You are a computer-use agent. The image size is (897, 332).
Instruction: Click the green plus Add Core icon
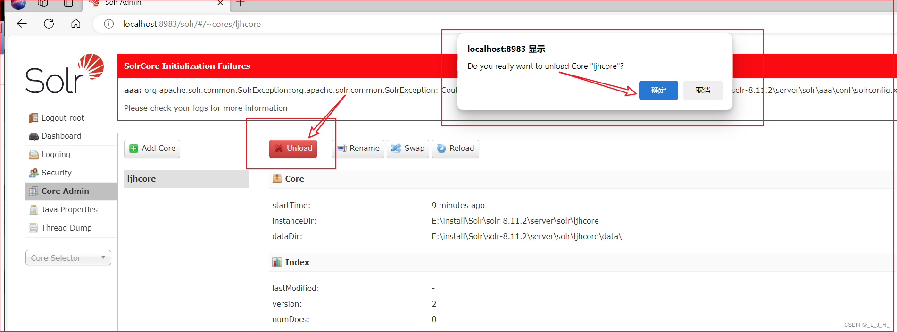click(134, 149)
